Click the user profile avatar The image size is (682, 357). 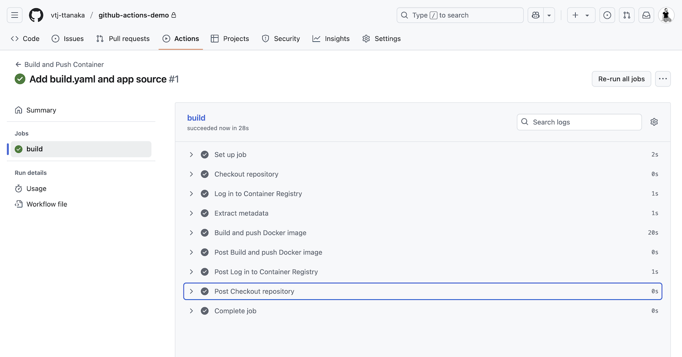pos(666,15)
